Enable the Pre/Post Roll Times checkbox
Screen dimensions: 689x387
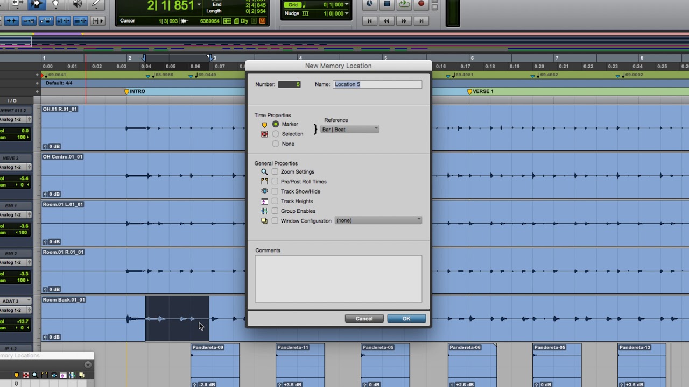(x=275, y=182)
